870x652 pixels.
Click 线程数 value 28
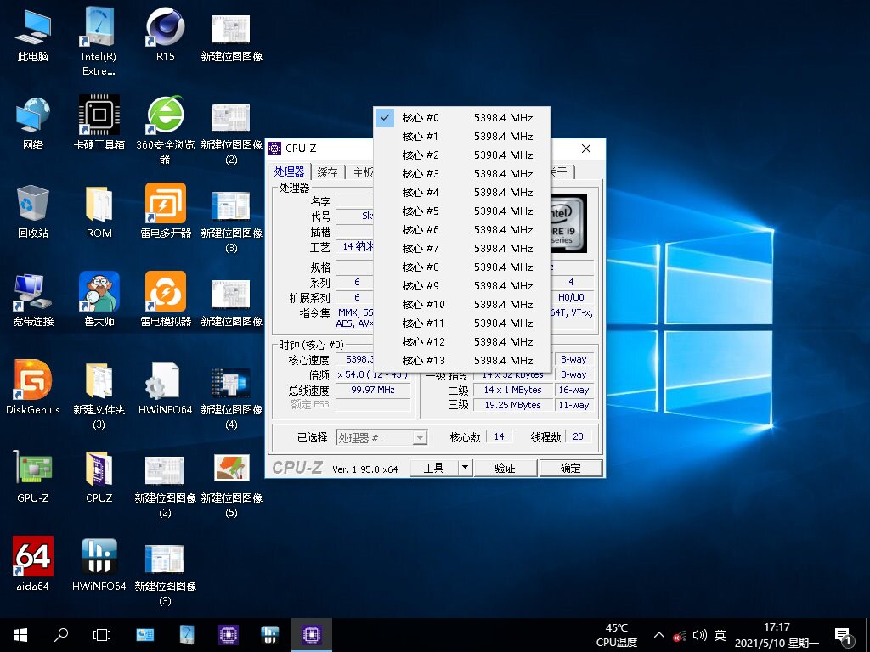578,437
